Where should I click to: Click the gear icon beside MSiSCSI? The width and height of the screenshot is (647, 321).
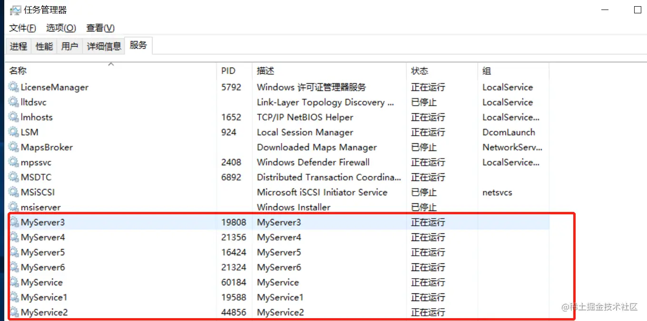(13, 192)
